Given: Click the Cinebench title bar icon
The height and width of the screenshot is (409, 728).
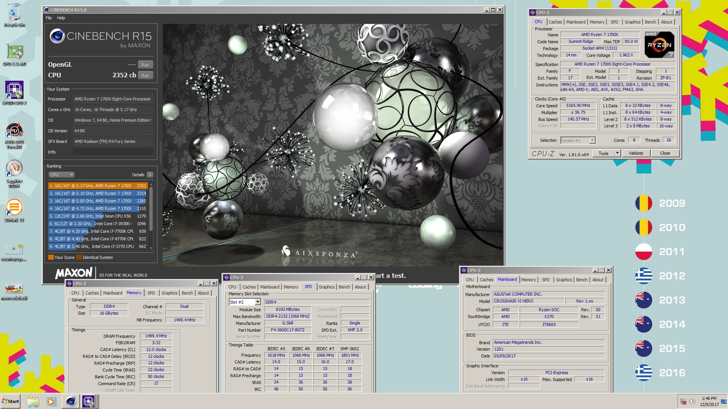Looking at the screenshot, I should tap(47, 10).
